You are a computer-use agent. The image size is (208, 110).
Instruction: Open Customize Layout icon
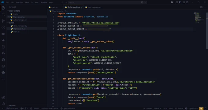coord(176,2)
